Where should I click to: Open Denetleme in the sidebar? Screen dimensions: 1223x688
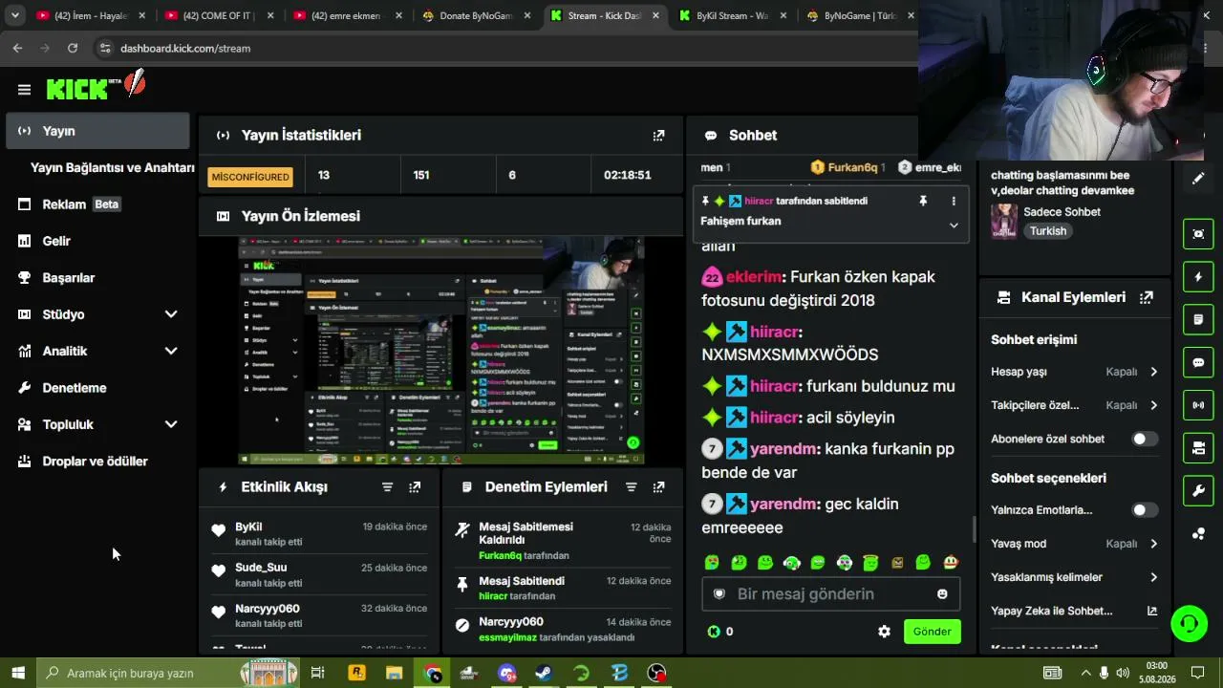coord(97,388)
